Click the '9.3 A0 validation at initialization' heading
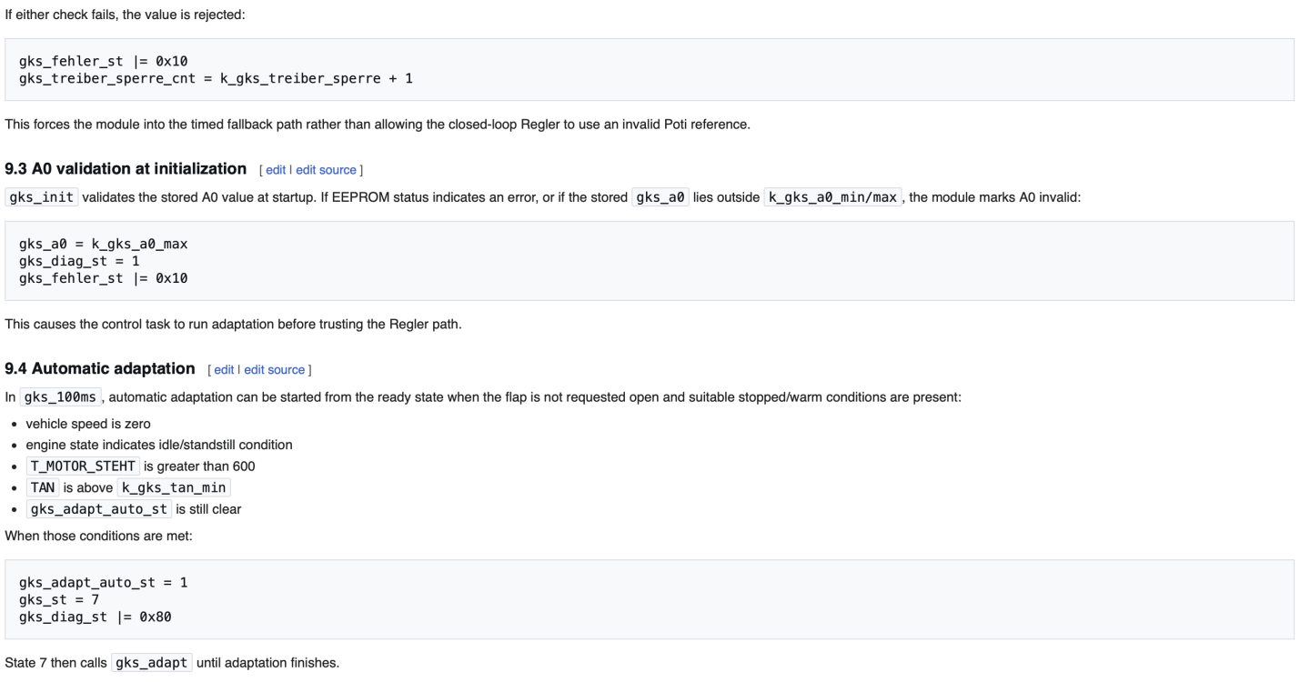1310x682 pixels. [x=126, y=169]
